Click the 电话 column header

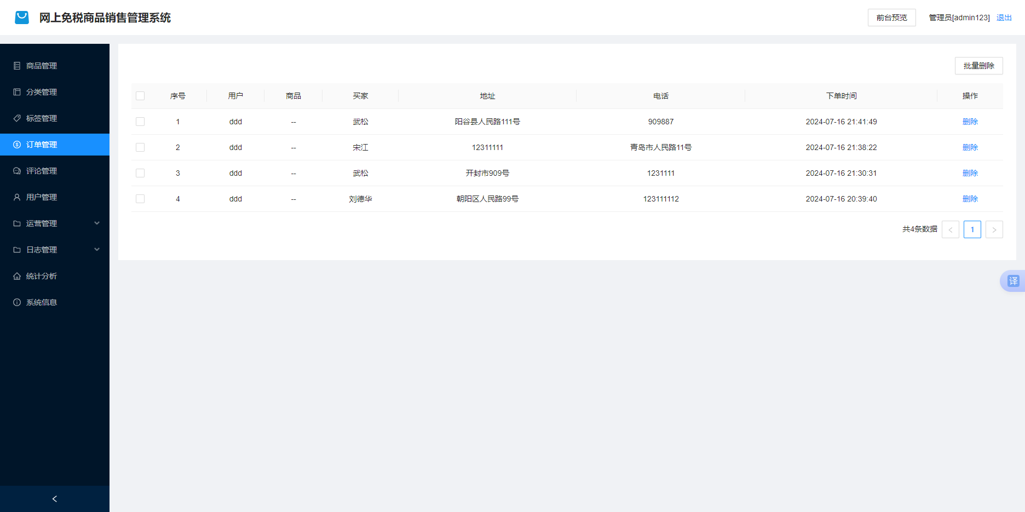click(x=661, y=96)
